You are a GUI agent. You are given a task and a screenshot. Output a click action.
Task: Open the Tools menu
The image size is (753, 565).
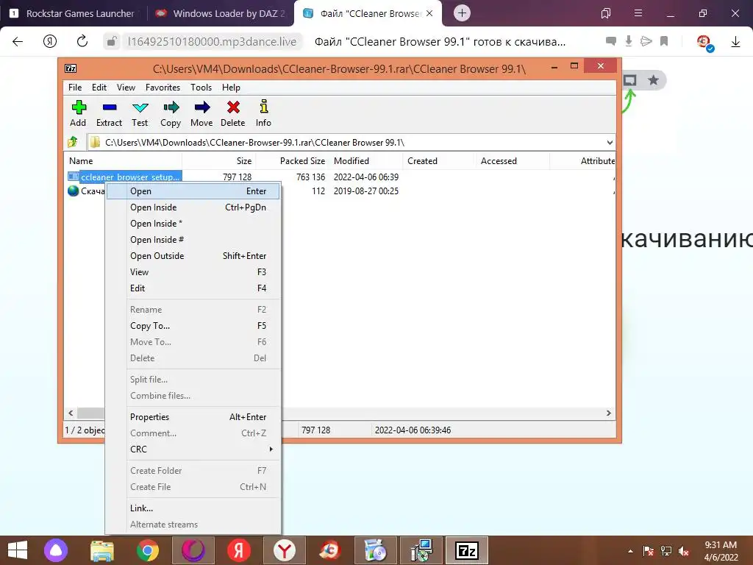pos(201,88)
